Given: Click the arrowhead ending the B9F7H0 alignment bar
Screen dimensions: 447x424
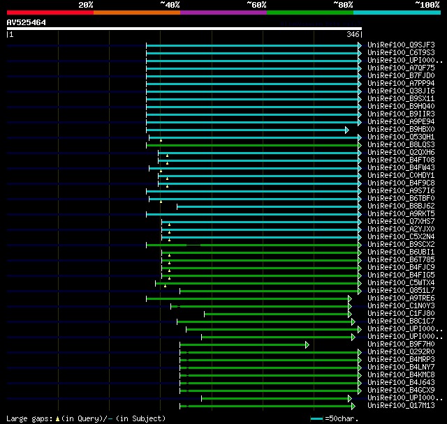Looking at the screenshot, I should (307, 345).
